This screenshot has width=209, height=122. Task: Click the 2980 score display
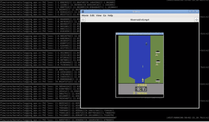140,85
